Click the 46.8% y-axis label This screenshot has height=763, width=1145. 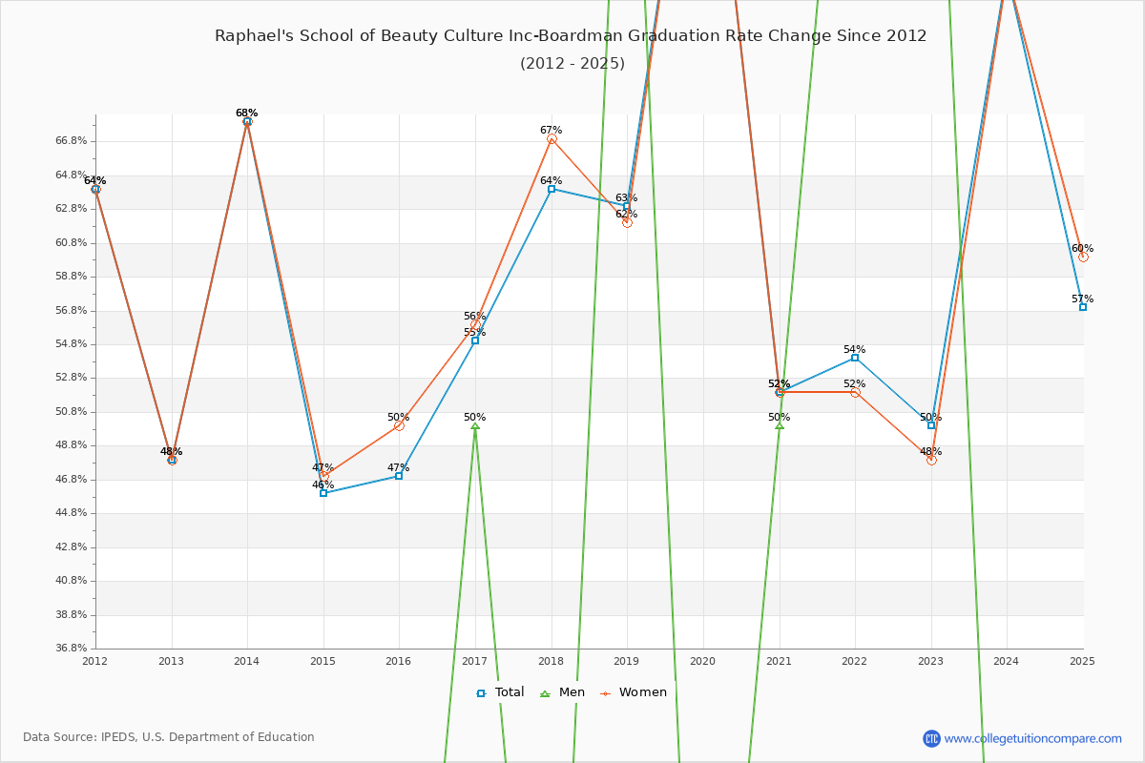coord(72,480)
